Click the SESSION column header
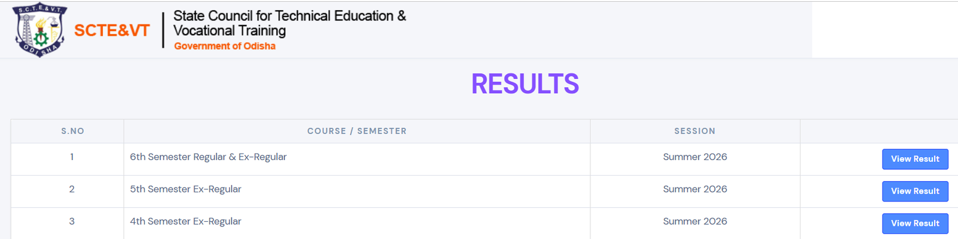The width and height of the screenshot is (958, 239). tap(695, 131)
